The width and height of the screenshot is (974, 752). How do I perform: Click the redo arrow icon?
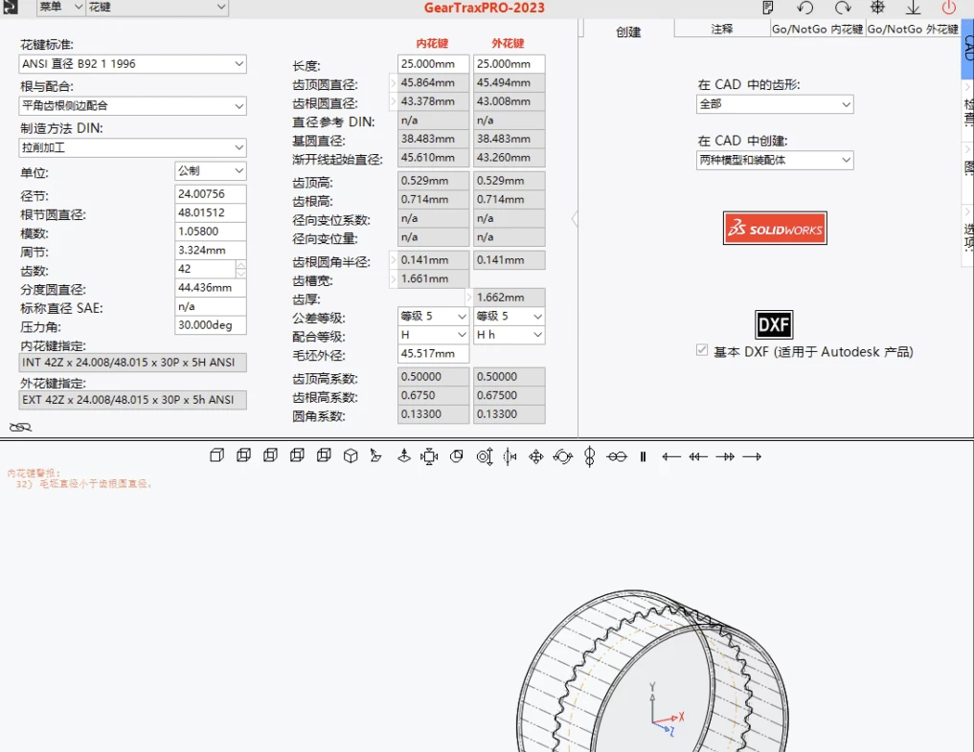click(x=842, y=8)
